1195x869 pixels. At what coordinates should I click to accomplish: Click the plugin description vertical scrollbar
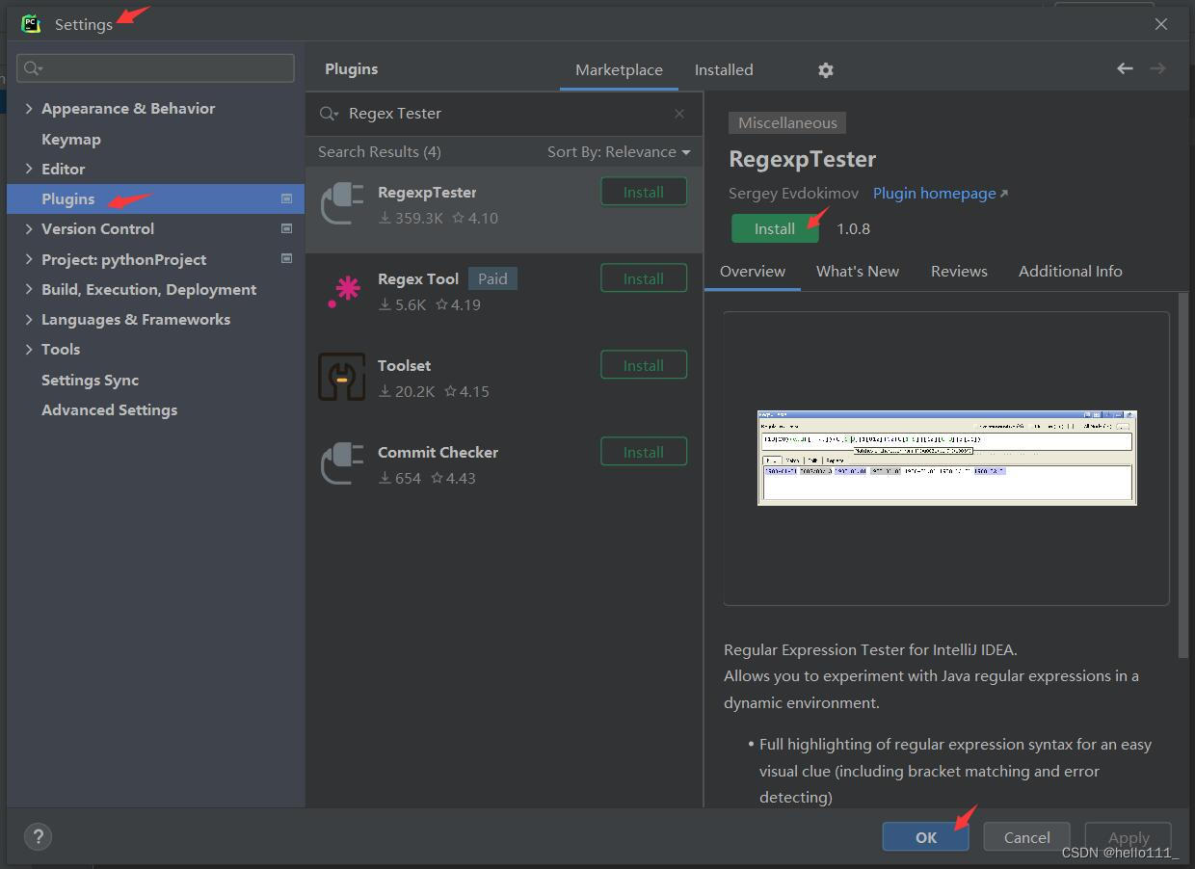click(1184, 476)
